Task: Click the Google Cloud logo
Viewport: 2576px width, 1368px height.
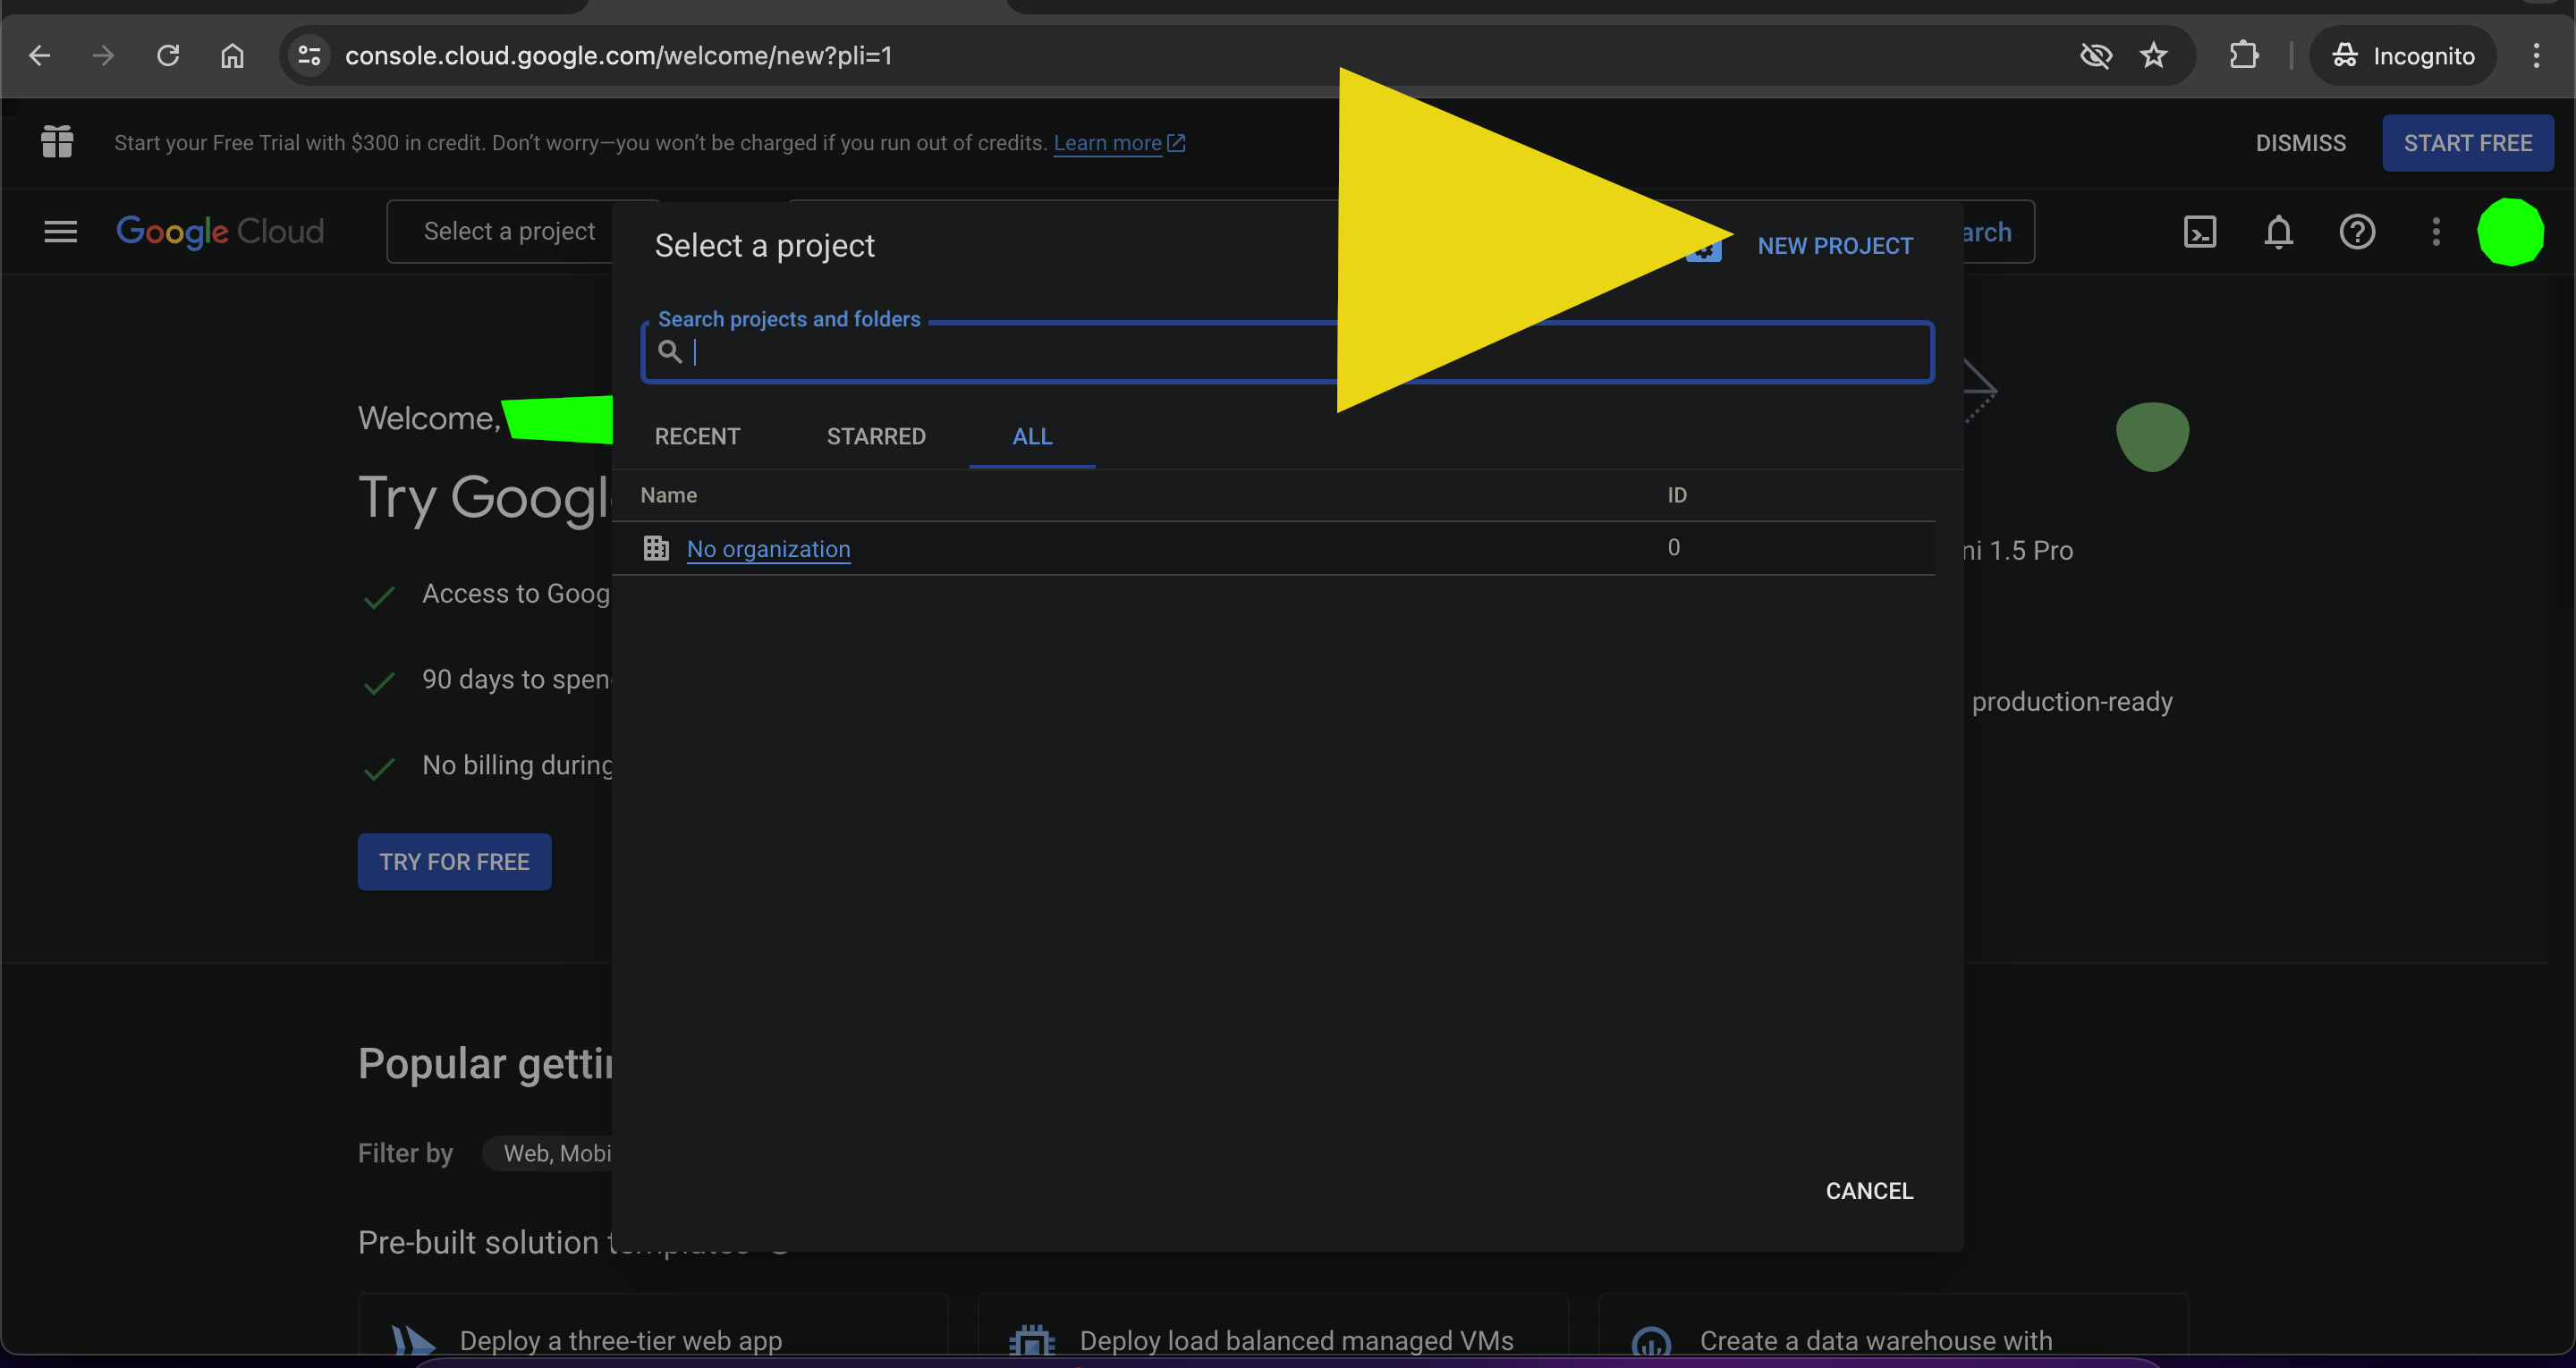Action: click(220, 232)
